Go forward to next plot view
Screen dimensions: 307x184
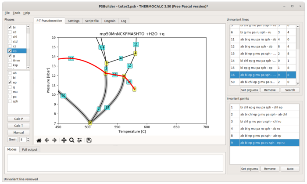(54, 140)
